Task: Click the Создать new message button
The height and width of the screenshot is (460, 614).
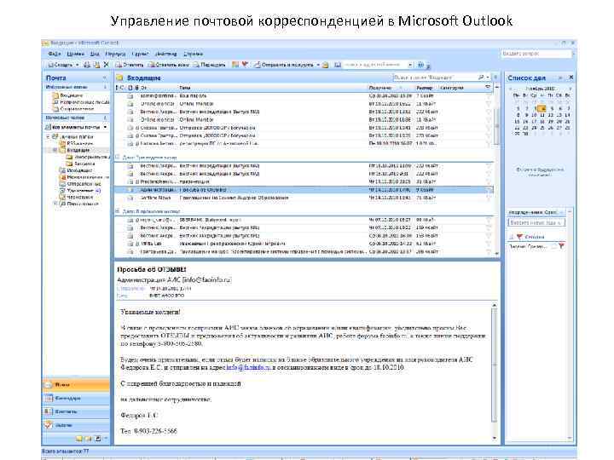Action: (60, 65)
